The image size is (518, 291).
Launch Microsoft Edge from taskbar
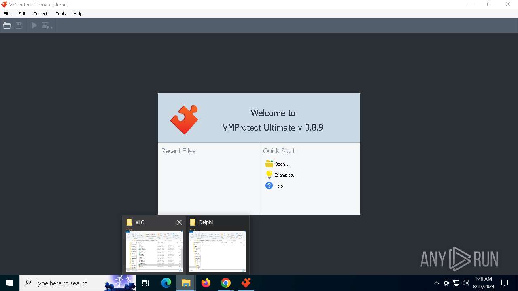pyautogui.click(x=166, y=283)
